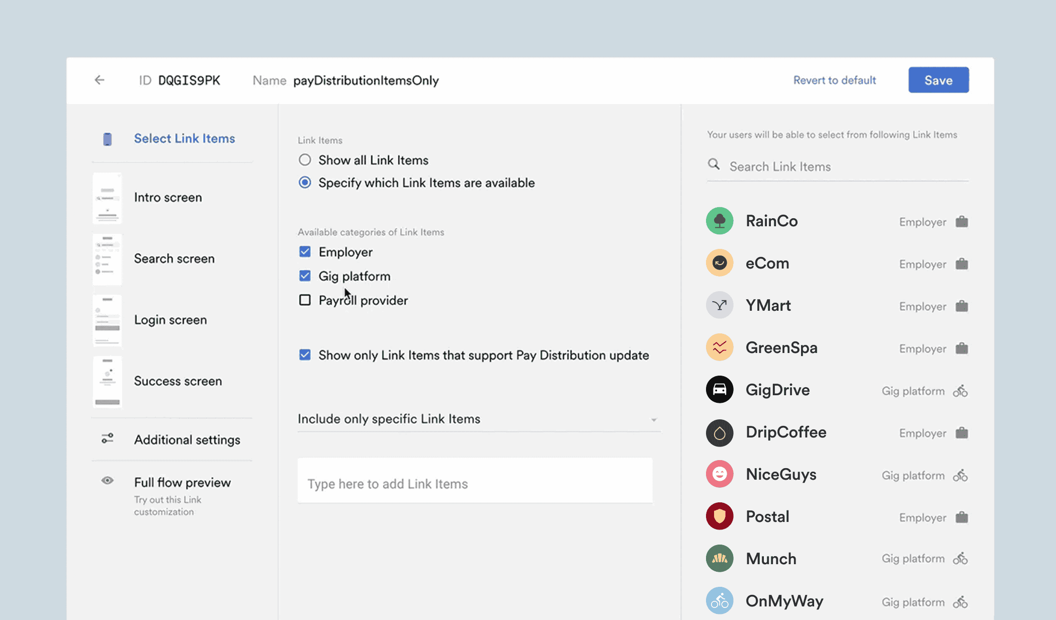1056x620 pixels.
Task: Open the Intro screen section
Action: (168, 197)
